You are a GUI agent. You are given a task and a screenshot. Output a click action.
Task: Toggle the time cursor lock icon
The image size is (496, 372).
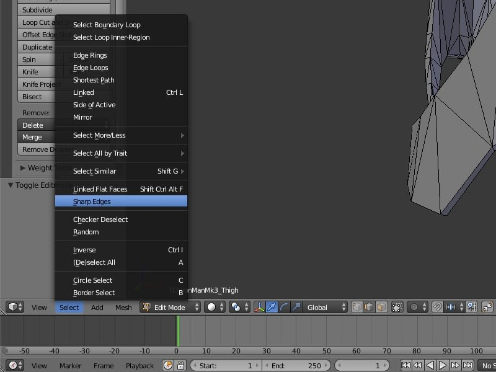coord(180,365)
